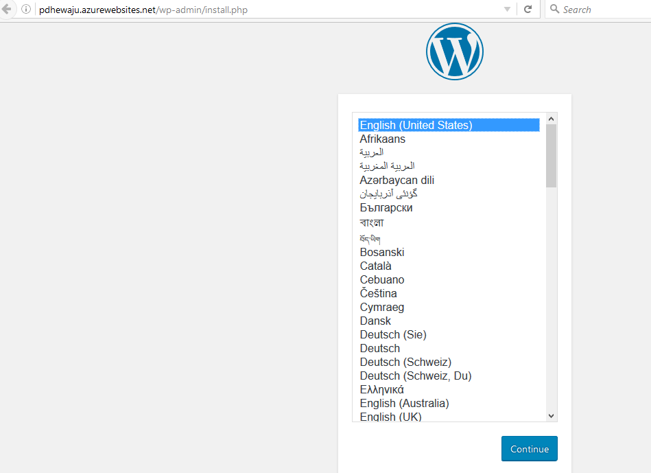
Task: Select Dansk language option
Action: tap(449, 321)
